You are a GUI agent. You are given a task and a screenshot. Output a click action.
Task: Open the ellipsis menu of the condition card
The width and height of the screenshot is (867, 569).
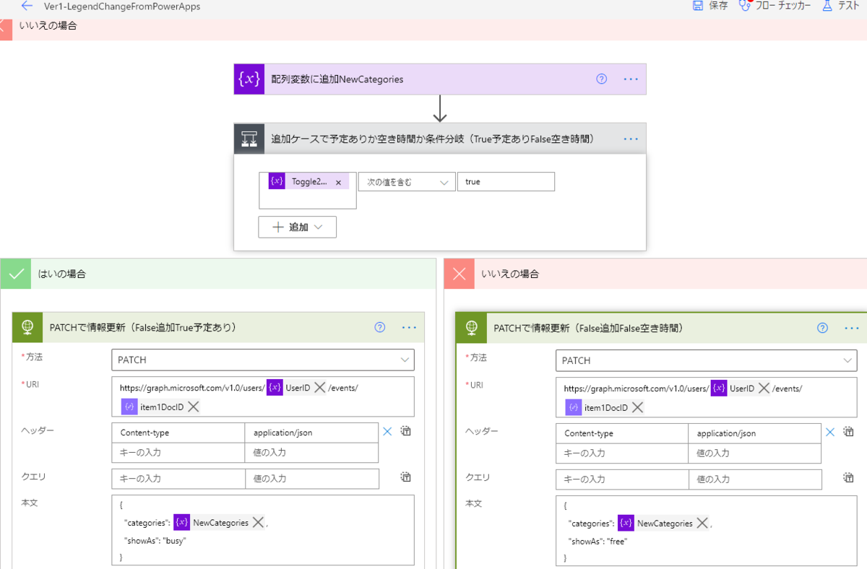pyautogui.click(x=630, y=139)
